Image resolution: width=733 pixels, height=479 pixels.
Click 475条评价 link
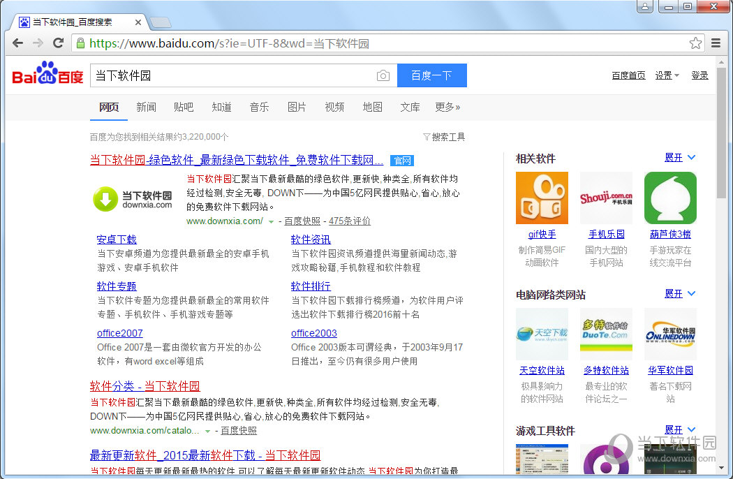point(350,221)
